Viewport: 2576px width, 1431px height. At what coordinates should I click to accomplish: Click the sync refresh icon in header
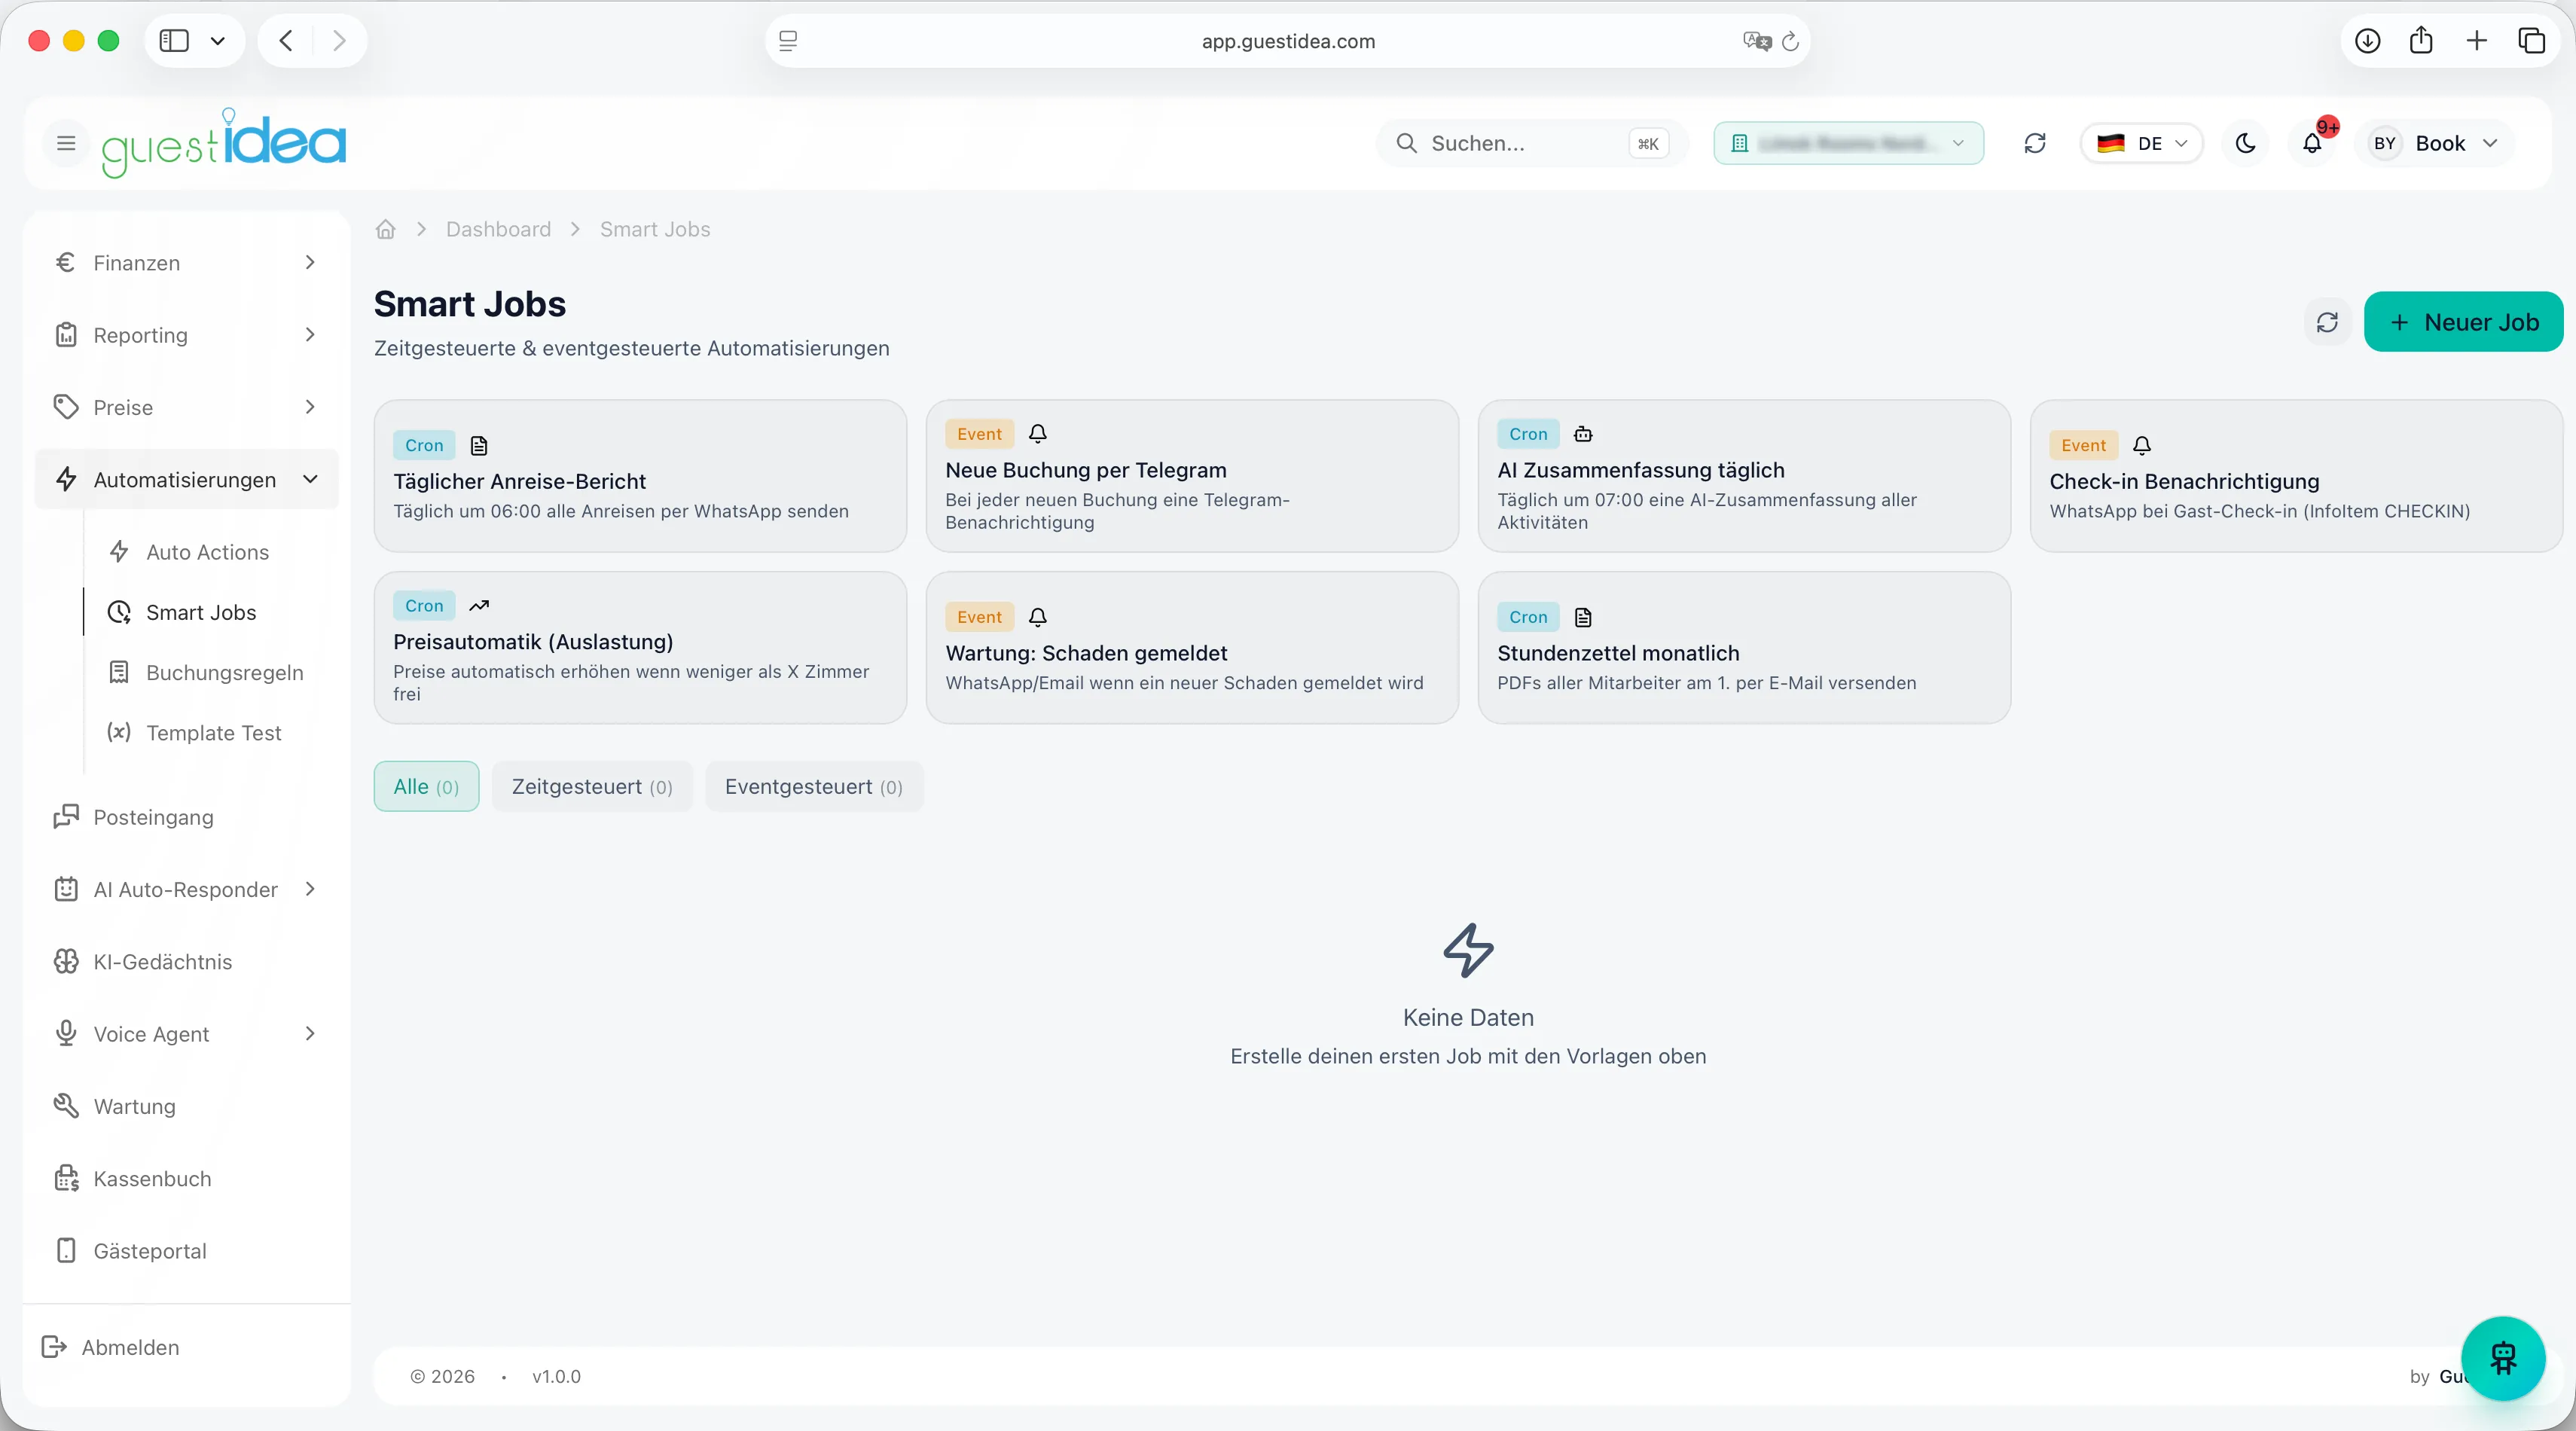coord(2034,143)
